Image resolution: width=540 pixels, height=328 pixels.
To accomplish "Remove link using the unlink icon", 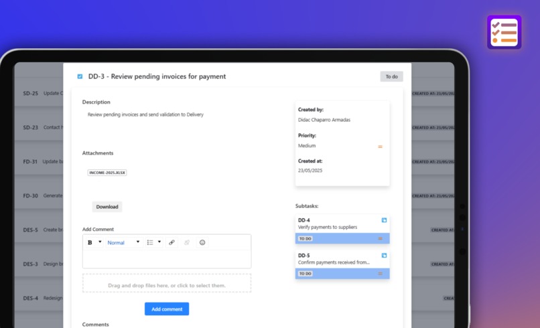I will coord(187,242).
